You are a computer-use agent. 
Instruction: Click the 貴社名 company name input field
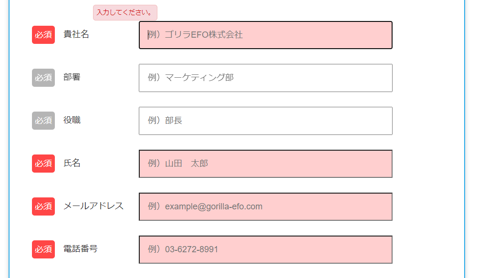(x=265, y=35)
